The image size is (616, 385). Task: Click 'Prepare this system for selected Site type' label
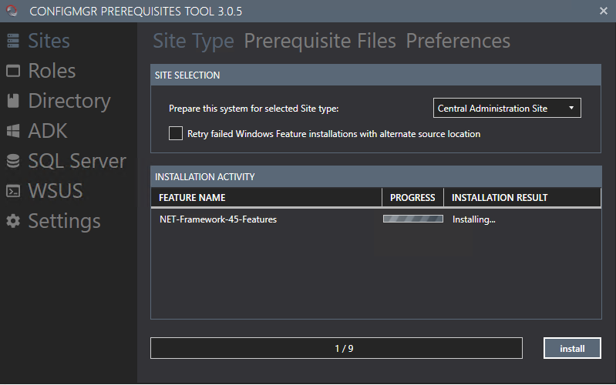tap(254, 109)
